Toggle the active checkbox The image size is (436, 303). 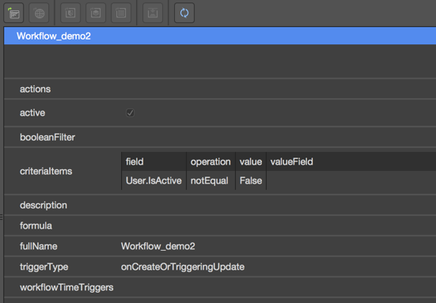point(130,113)
